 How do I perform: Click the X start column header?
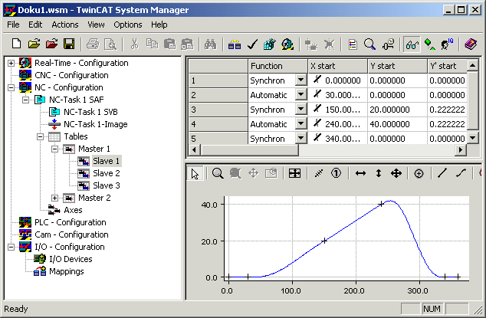[337, 66]
